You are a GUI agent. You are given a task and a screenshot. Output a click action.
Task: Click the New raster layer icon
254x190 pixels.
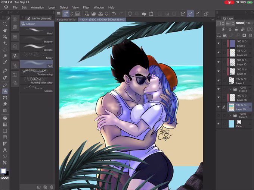point(219,35)
